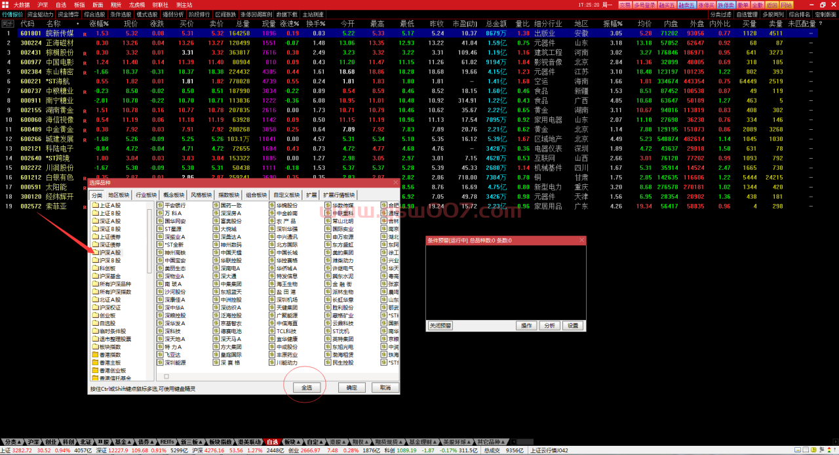Sort by 总金额 column header
The height and width of the screenshot is (455, 839).
pos(498,24)
